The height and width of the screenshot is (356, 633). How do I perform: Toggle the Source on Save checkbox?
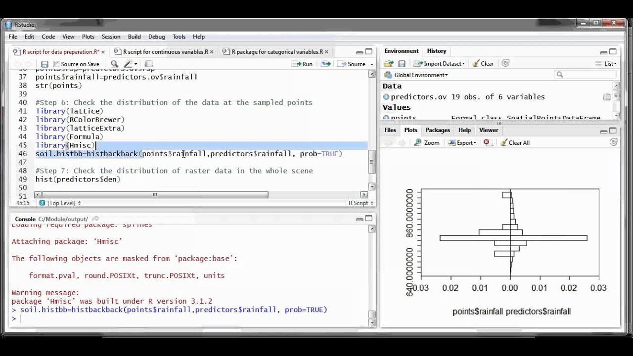(x=56, y=64)
